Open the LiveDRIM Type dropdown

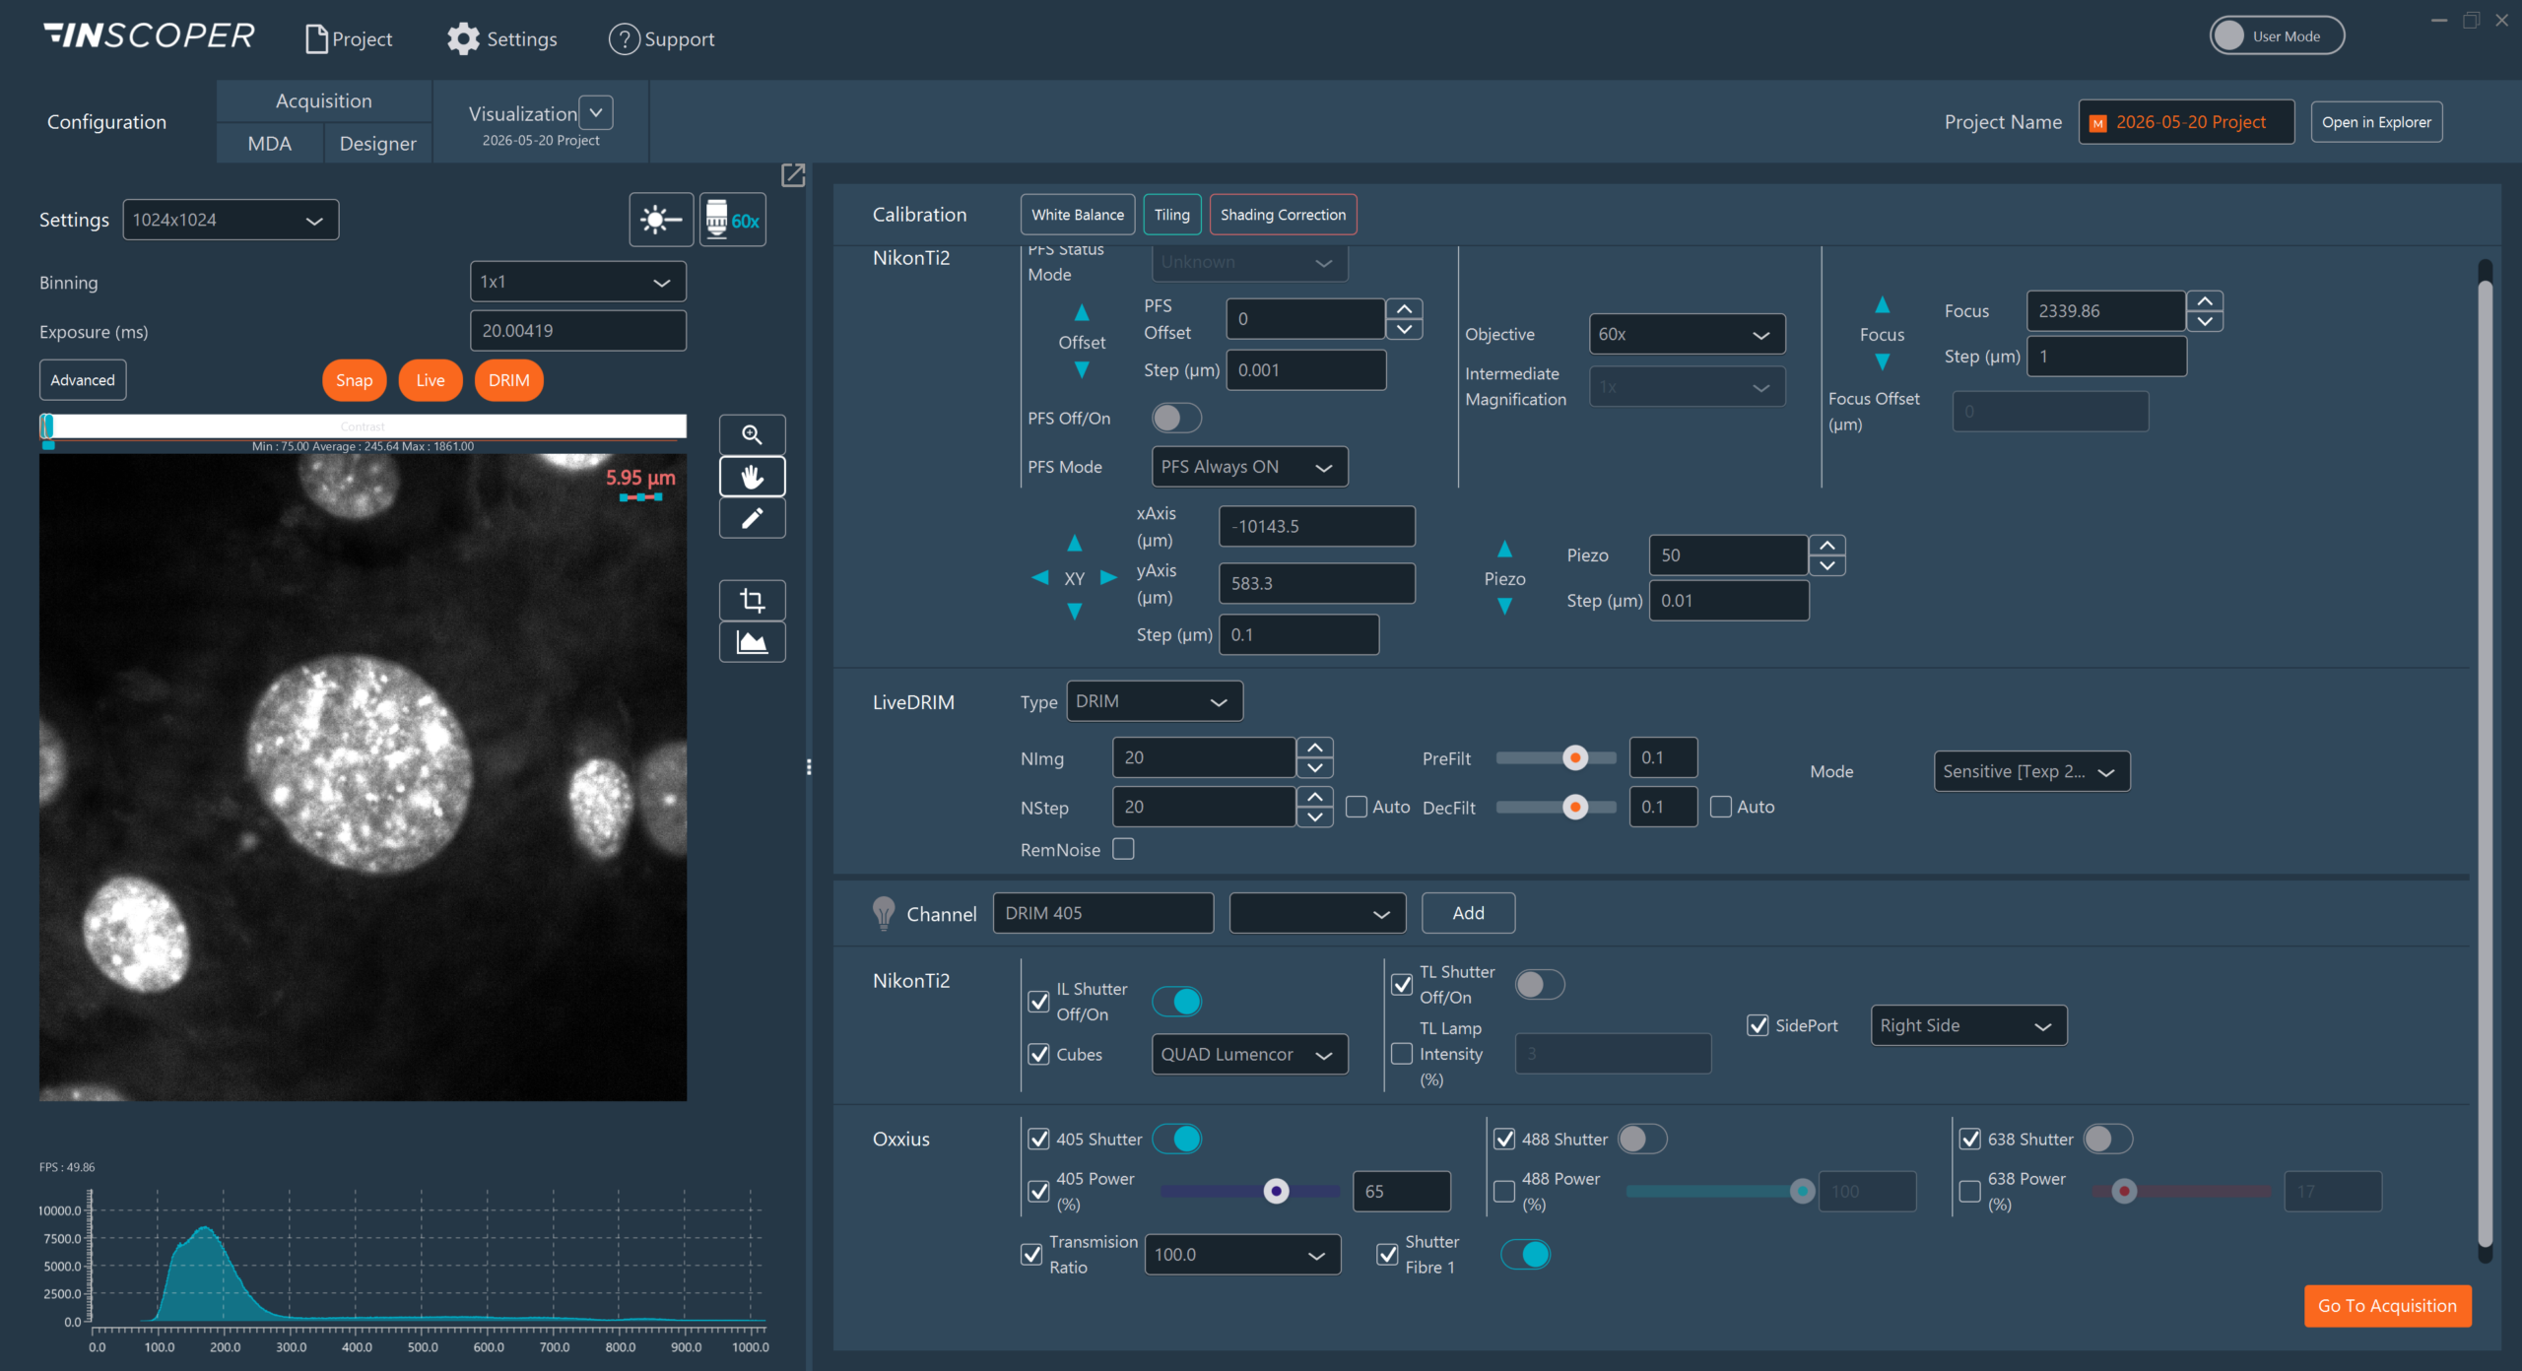(x=1155, y=701)
